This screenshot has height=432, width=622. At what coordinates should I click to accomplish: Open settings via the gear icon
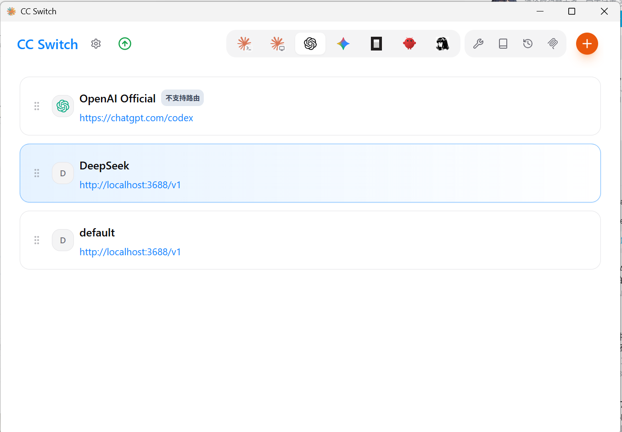pos(96,44)
